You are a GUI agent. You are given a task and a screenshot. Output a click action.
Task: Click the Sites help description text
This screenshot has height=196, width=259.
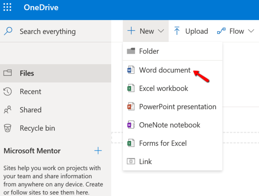pos(53,180)
